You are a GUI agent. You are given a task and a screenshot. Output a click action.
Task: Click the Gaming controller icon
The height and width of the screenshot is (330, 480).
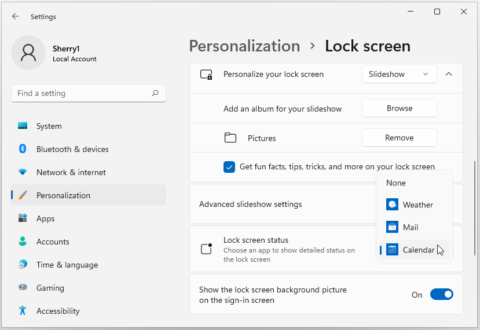(x=23, y=288)
